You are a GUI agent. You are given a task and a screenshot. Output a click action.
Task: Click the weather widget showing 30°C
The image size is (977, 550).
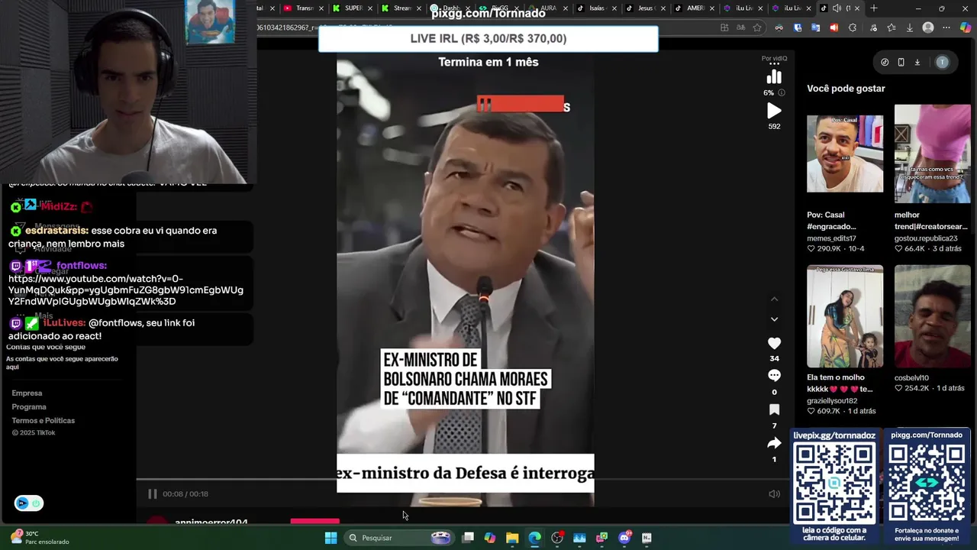point(40,538)
